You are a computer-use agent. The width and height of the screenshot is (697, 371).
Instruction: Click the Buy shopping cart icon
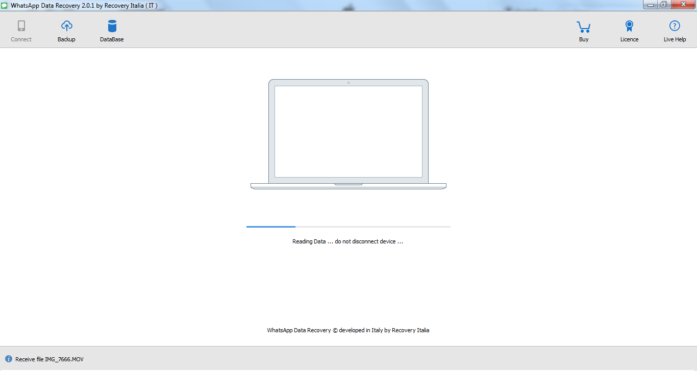584,27
